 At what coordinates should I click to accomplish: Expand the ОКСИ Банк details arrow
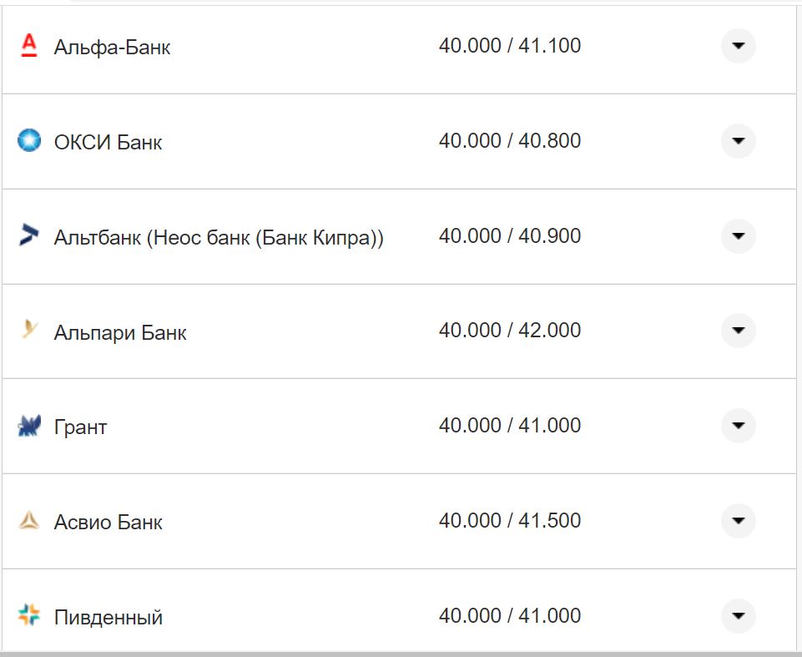(x=738, y=141)
